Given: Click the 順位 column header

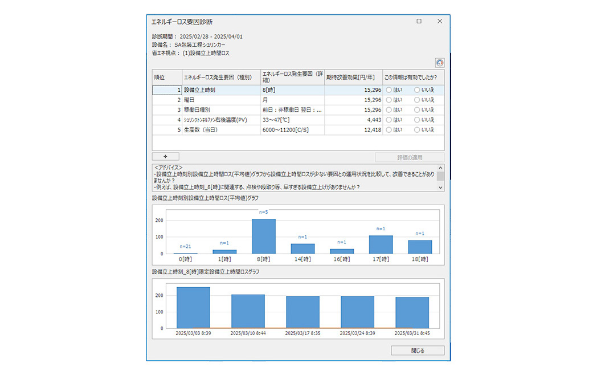Looking at the screenshot, I should (x=167, y=78).
